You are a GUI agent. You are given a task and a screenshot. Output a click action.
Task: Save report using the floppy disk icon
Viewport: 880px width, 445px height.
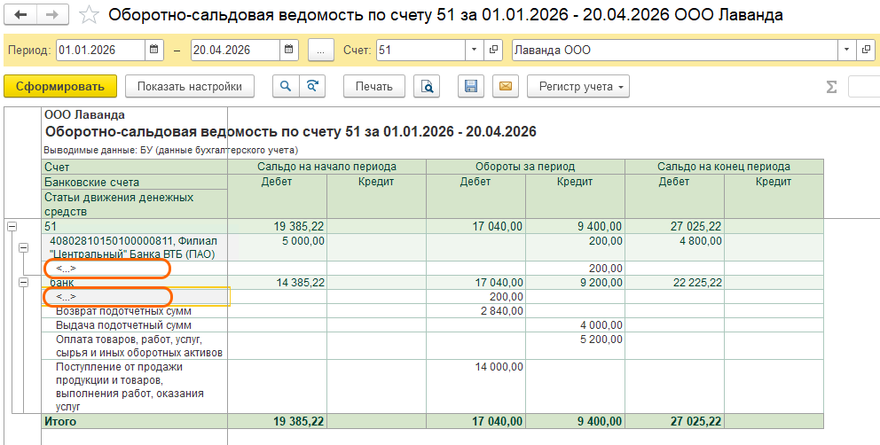[471, 86]
